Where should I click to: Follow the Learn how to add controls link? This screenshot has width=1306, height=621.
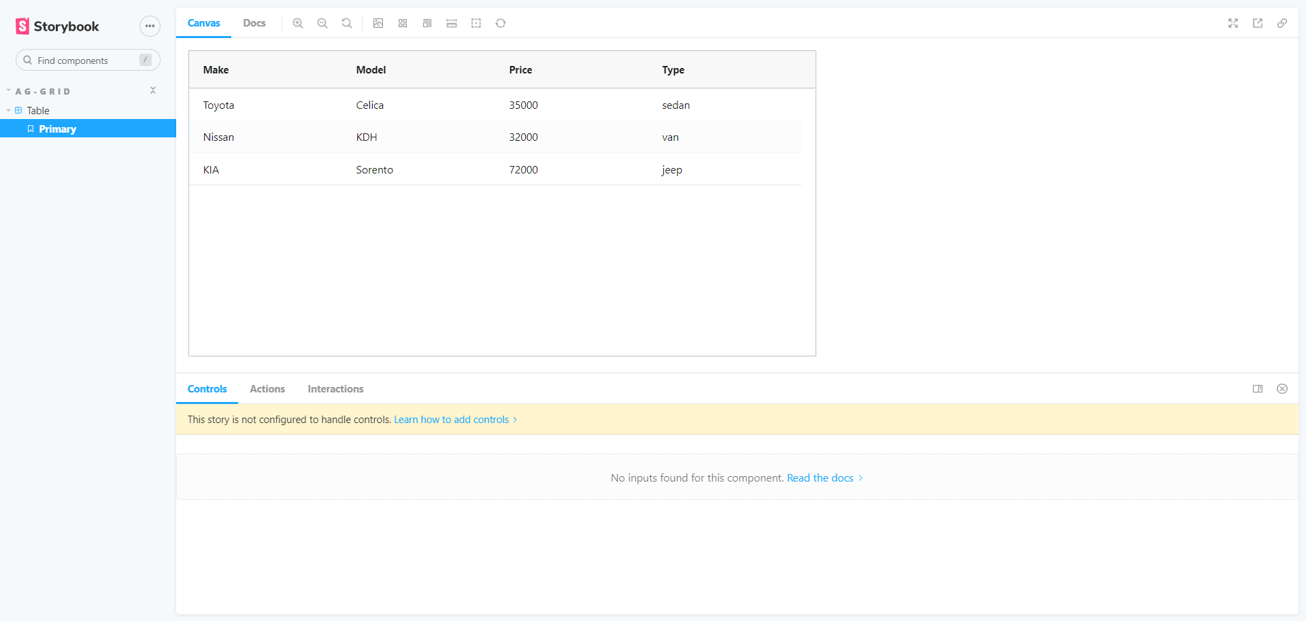451,419
